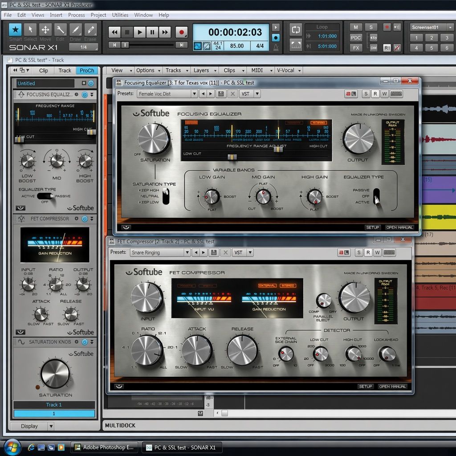456x456 pixels.
Task: Select the Erase tool
Action: (90, 30)
